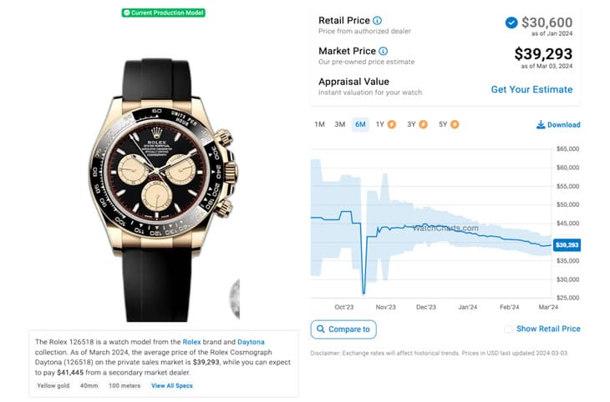This screenshot has height=402, width=610.
Task: Open the Get Your Estimate link
Action: point(531,89)
